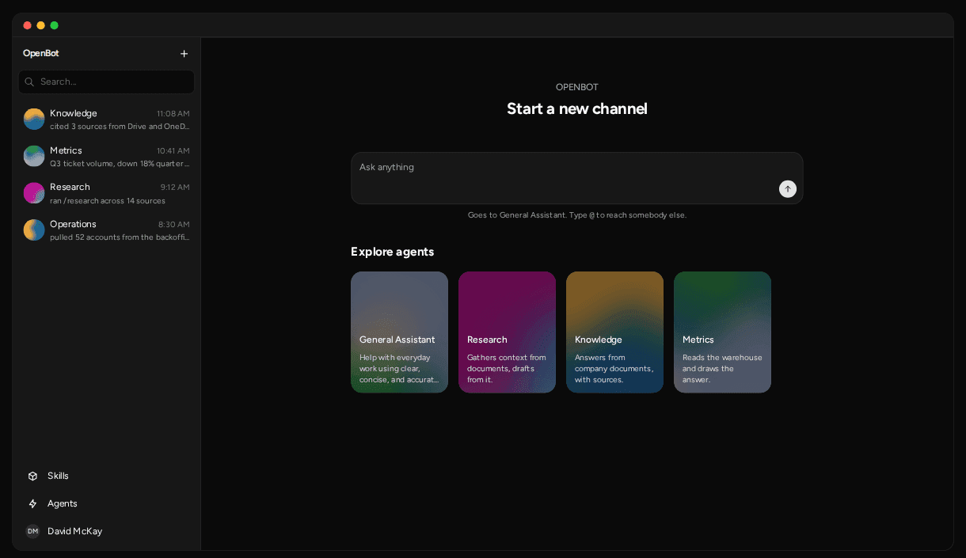966x558 pixels.
Task: Open the Metrics agent card
Action: coord(722,332)
